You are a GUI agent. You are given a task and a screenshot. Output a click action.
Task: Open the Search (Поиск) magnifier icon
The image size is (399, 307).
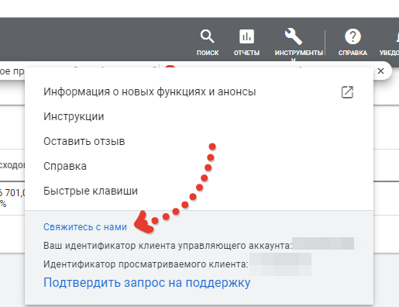coord(208,36)
